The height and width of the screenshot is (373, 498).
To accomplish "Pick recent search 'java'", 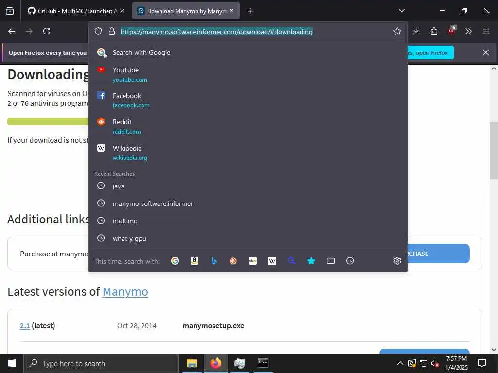I will (248, 186).
